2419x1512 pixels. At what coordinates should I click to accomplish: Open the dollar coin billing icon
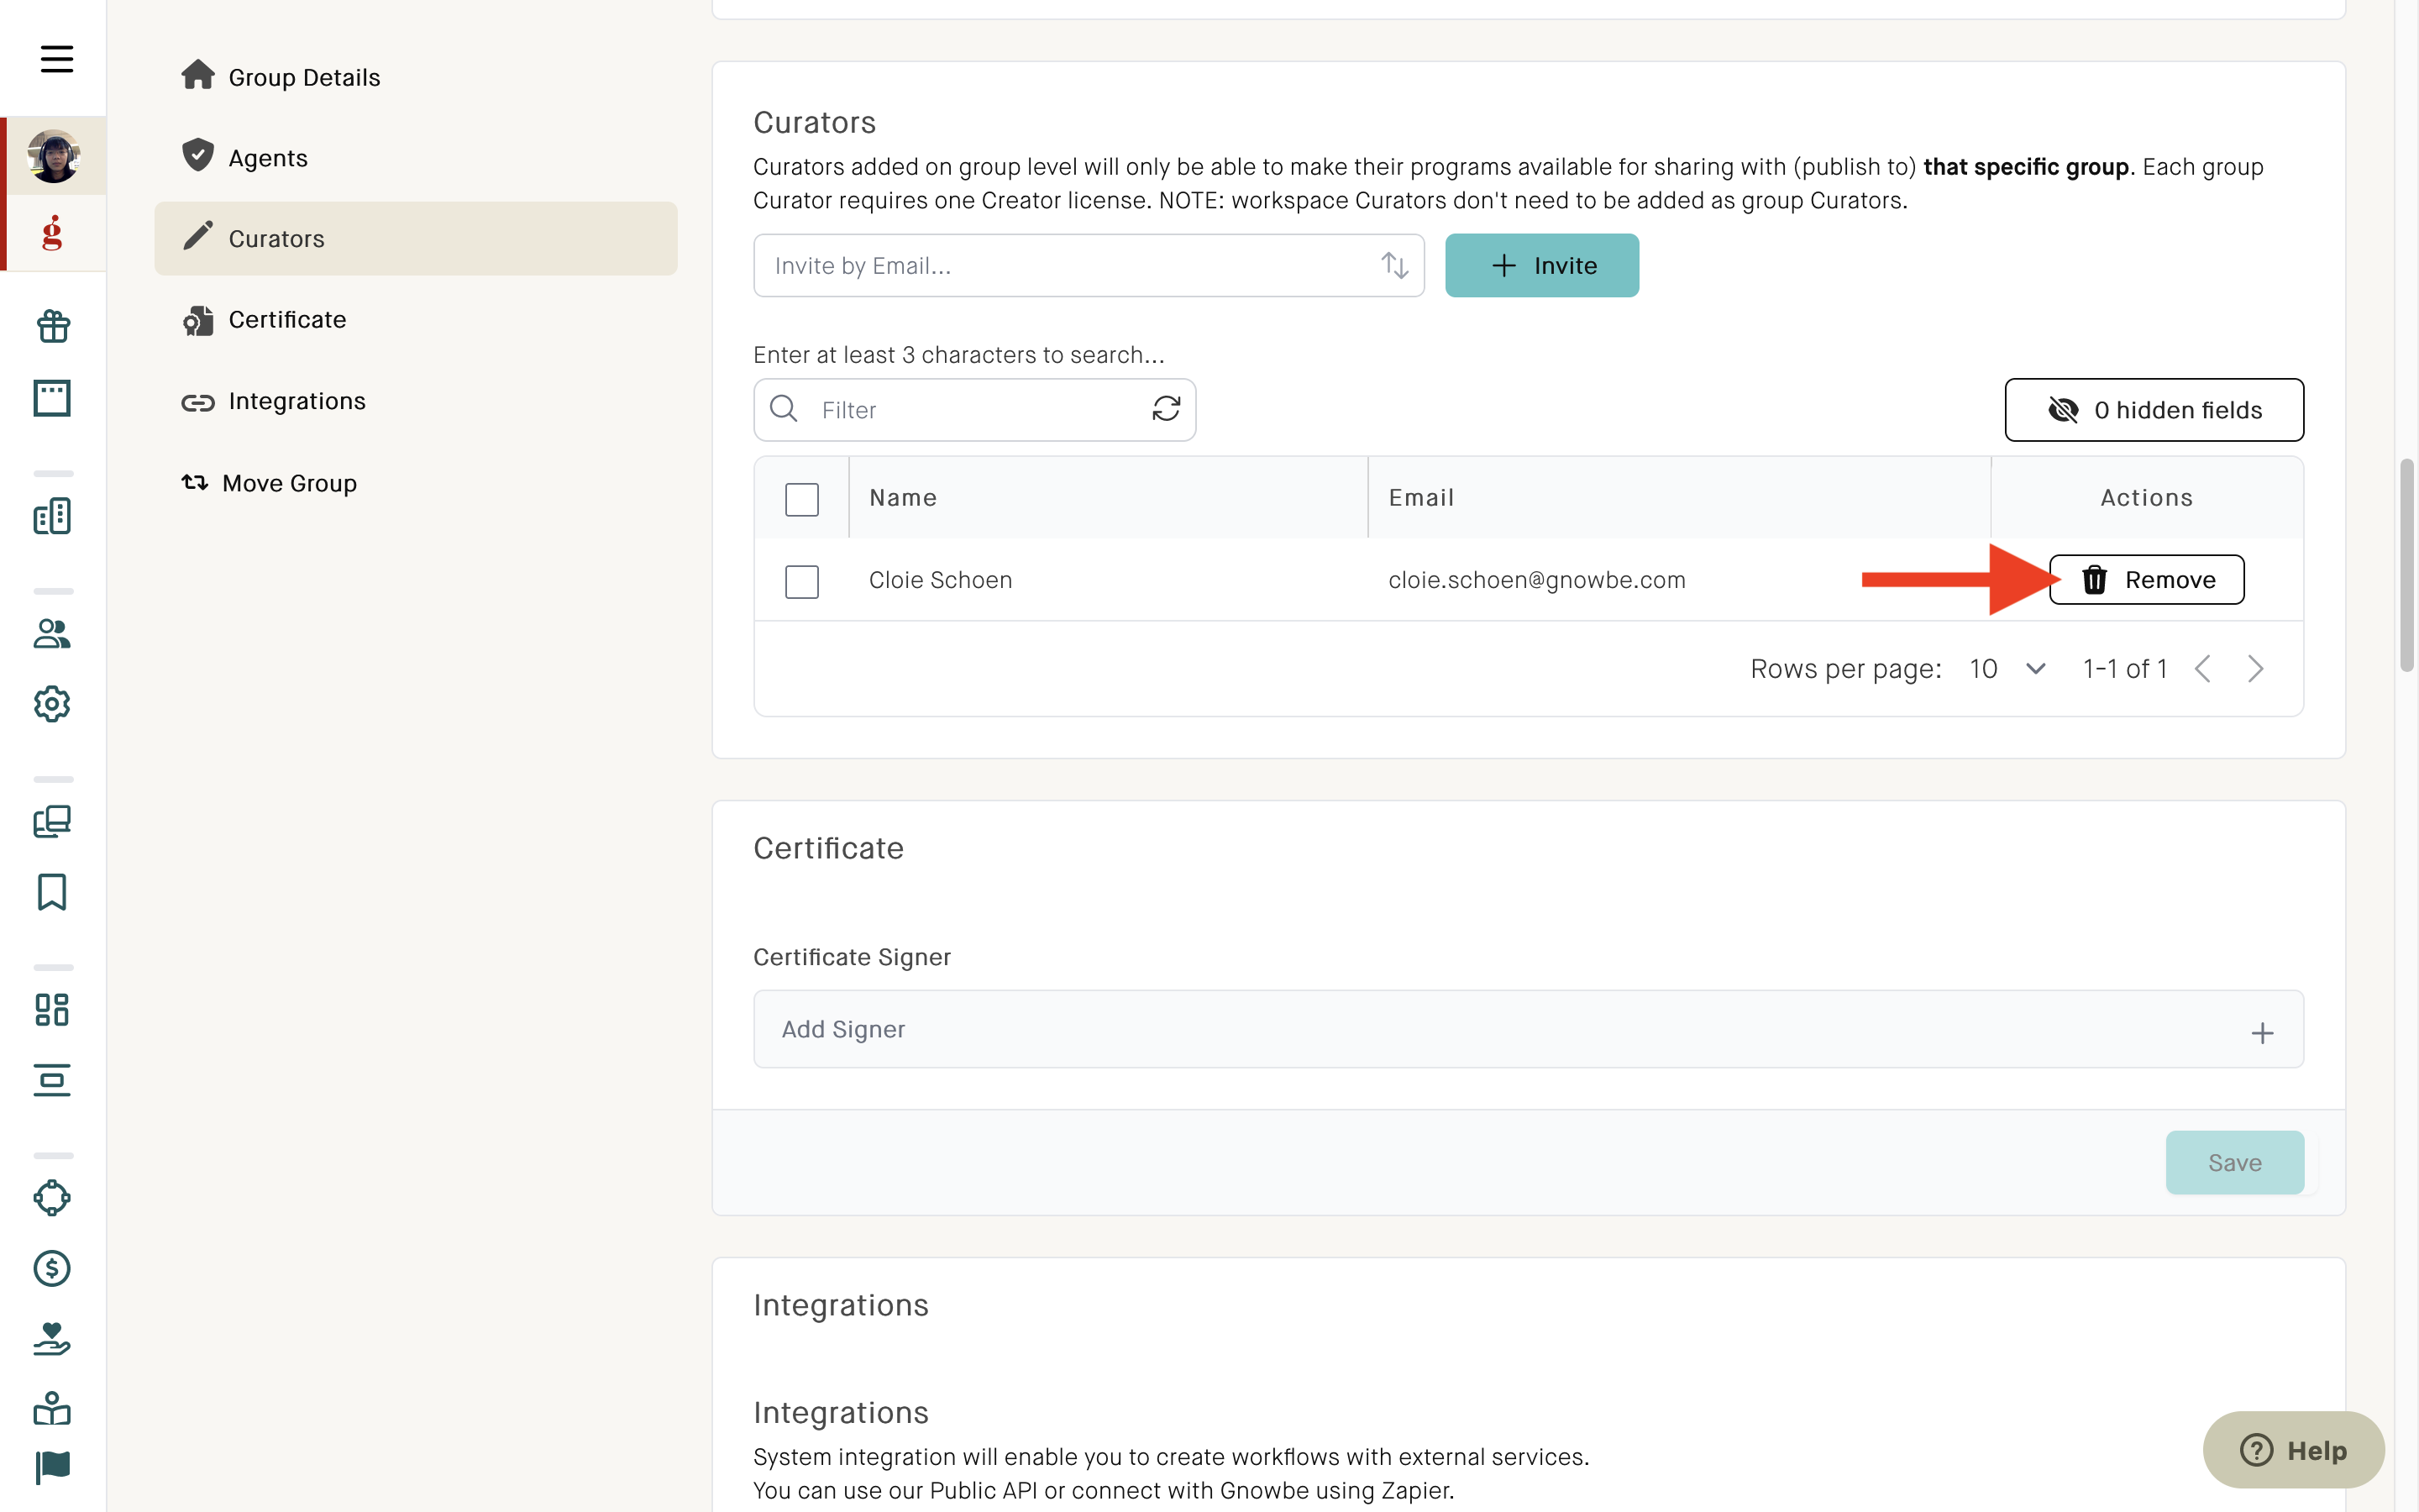click(52, 1268)
